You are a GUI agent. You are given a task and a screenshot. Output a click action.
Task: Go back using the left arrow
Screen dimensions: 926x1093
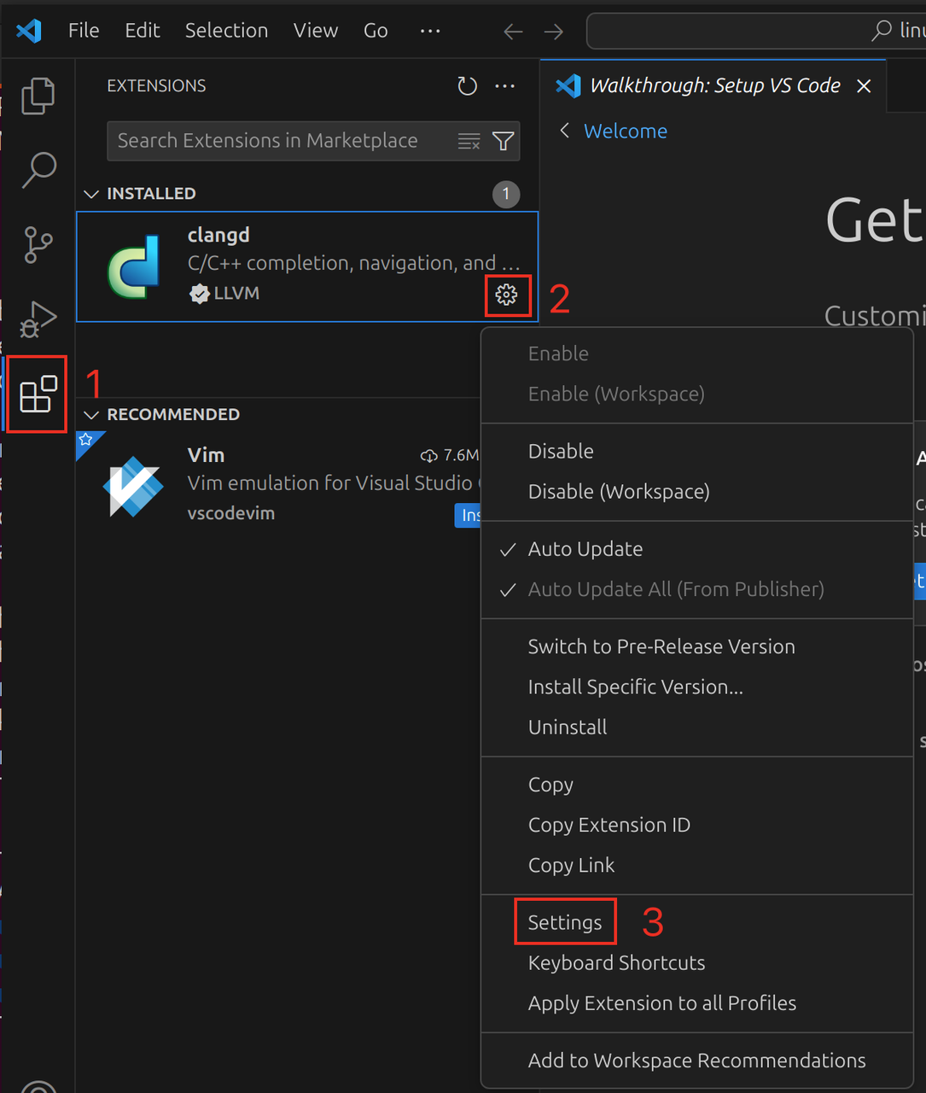point(513,32)
